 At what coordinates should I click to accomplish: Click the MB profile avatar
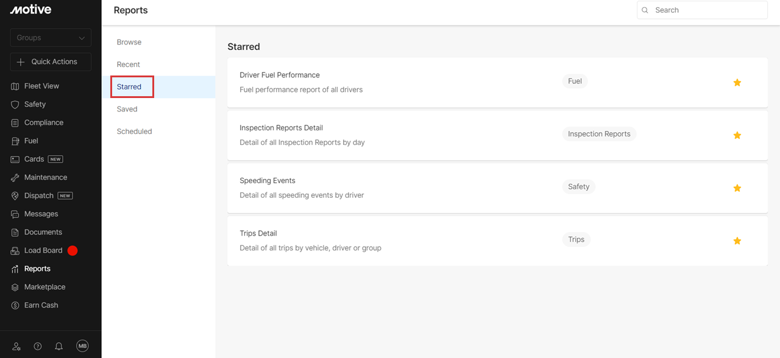82,346
